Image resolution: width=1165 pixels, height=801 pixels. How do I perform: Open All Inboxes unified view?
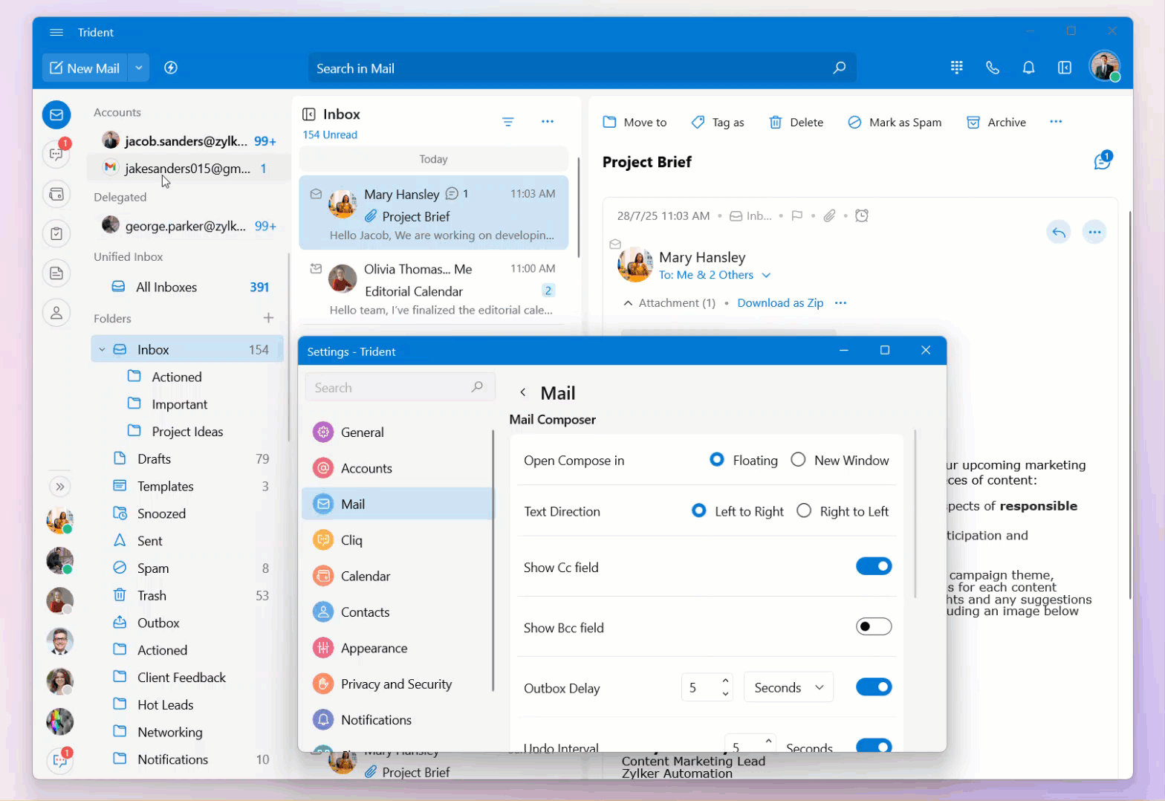click(x=189, y=287)
